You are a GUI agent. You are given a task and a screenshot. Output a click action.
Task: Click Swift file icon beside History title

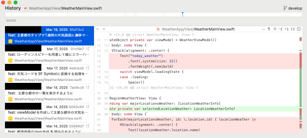coord(25,8)
